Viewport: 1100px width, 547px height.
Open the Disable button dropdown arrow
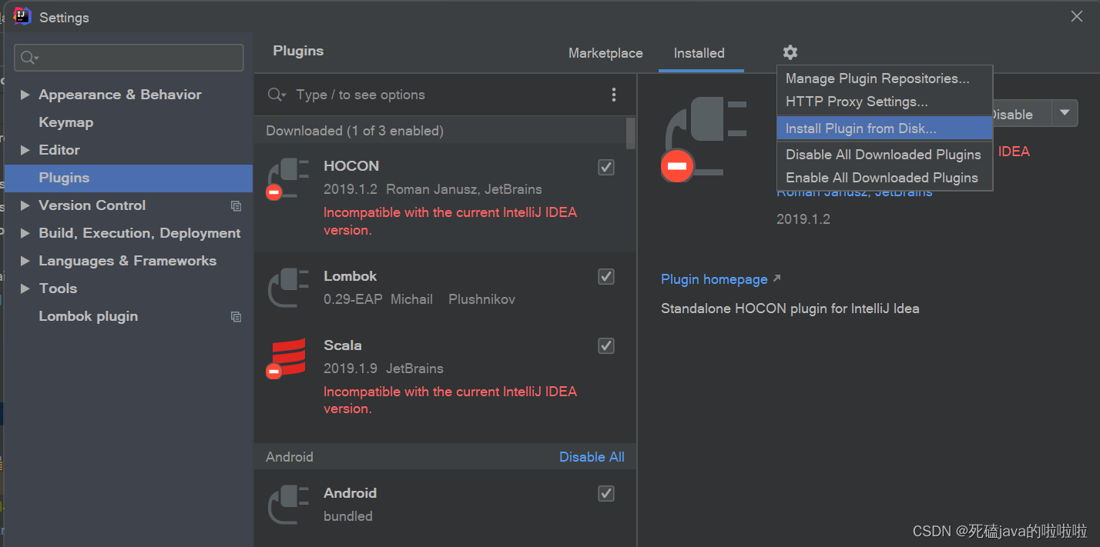pos(1065,112)
